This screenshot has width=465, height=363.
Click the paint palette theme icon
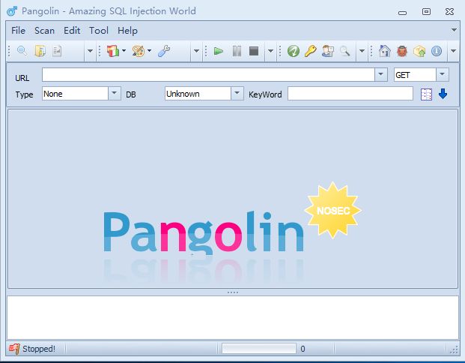[139, 51]
